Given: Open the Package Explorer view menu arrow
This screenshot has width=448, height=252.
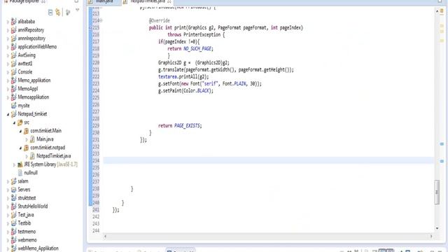Looking at the screenshot, I should pyautogui.click(x=78, y=10).
